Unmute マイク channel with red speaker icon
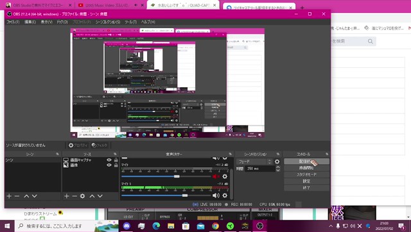 [216, 176]
